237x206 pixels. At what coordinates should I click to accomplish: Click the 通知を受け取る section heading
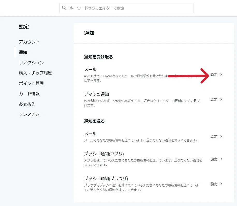[x=98, y=57]
